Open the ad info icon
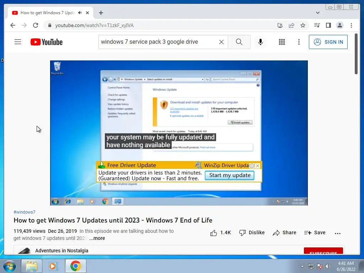This screenshot has height=273, width=364. tap(252, 166)
